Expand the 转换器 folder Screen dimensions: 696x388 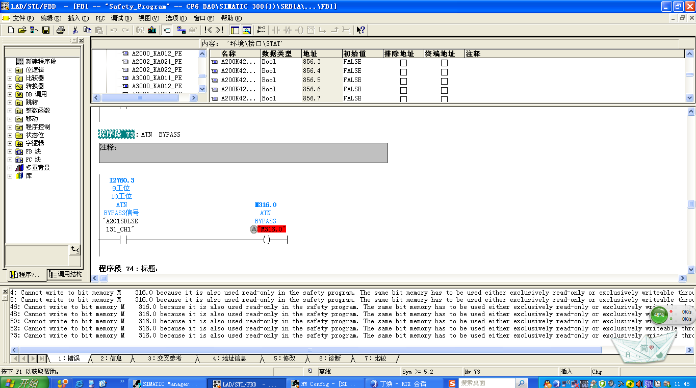coord(10,86)
